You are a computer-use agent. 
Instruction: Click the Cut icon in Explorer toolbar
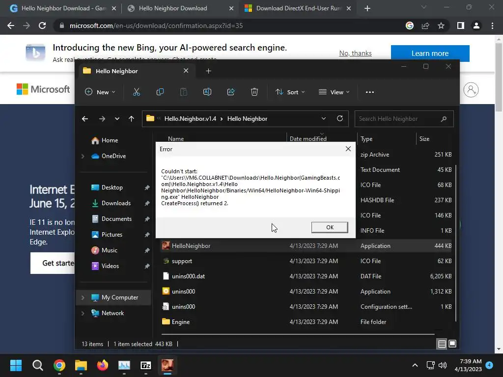(137, 92)
